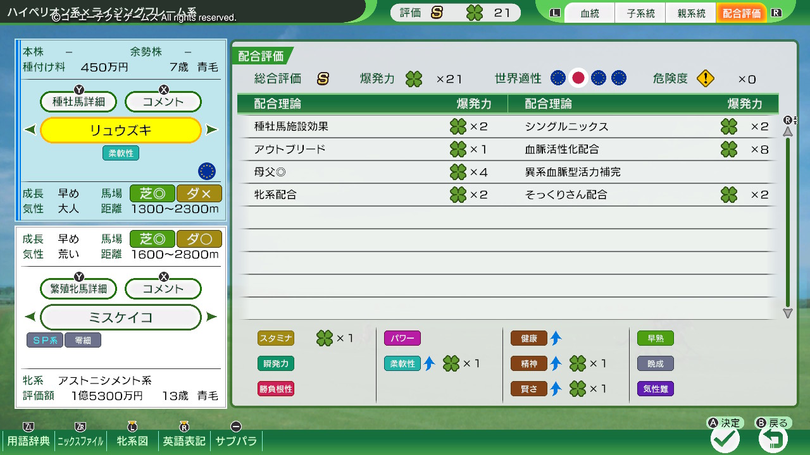Click the yellow danger warning icon
Image resolution: width=810 pixels, height=455 pixels.
click(706, 78)
